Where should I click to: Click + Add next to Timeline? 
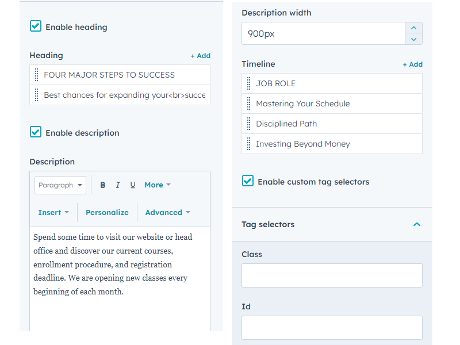tap(412, 64)
